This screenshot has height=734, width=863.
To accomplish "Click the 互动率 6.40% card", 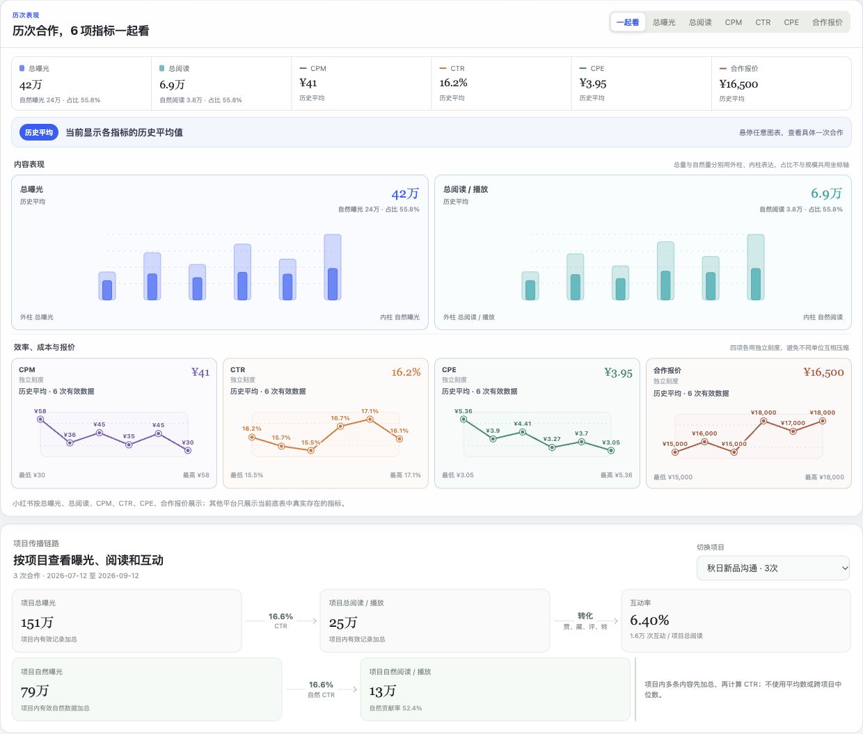I will pyautogui.click(x=736, y=621).
